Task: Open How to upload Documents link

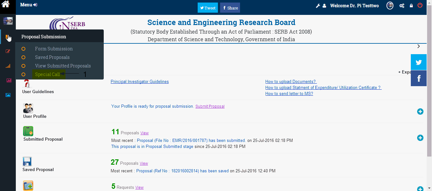Action: click(x=291, y=82)
